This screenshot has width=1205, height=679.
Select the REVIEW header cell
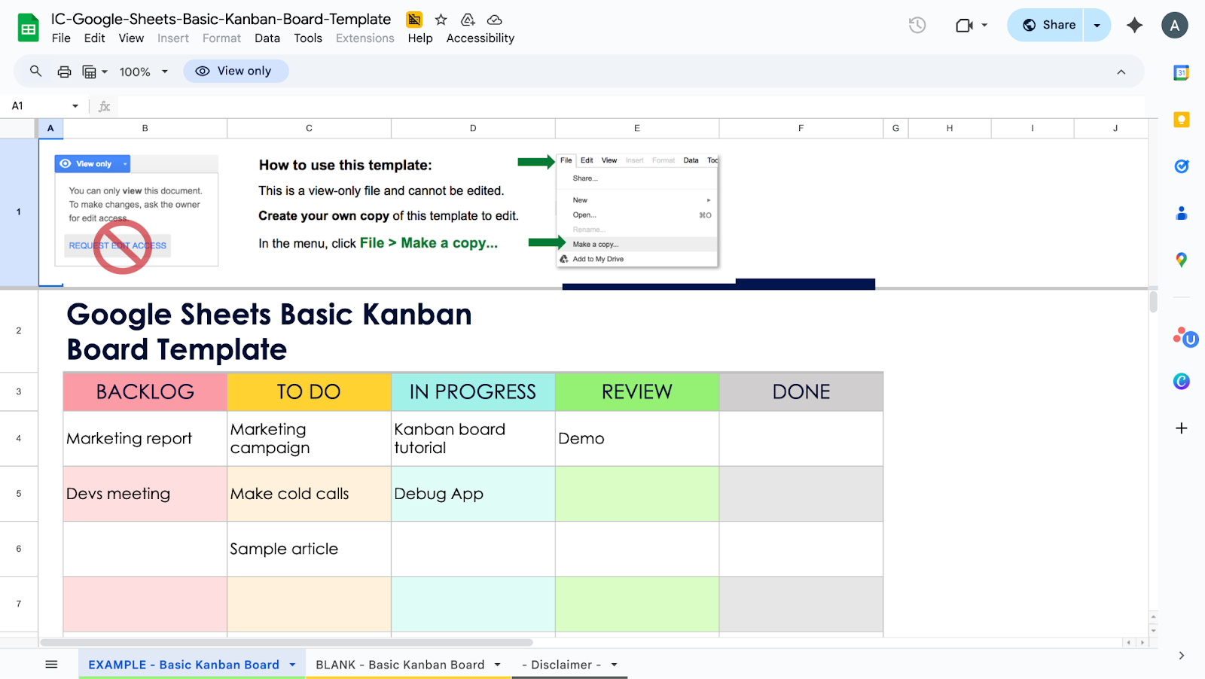click(x=637, y=392)
